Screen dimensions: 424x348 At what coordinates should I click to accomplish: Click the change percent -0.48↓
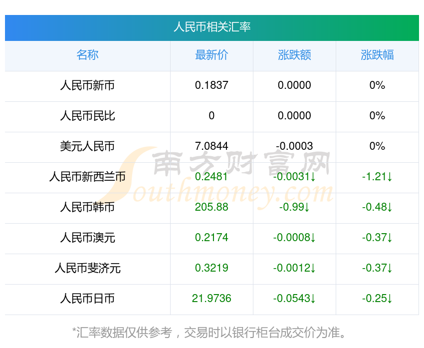click(x=377, y=207)
